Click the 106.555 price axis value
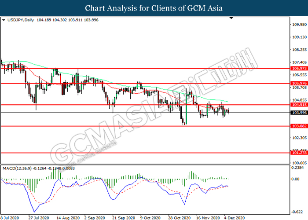 [x=299, y=75]
